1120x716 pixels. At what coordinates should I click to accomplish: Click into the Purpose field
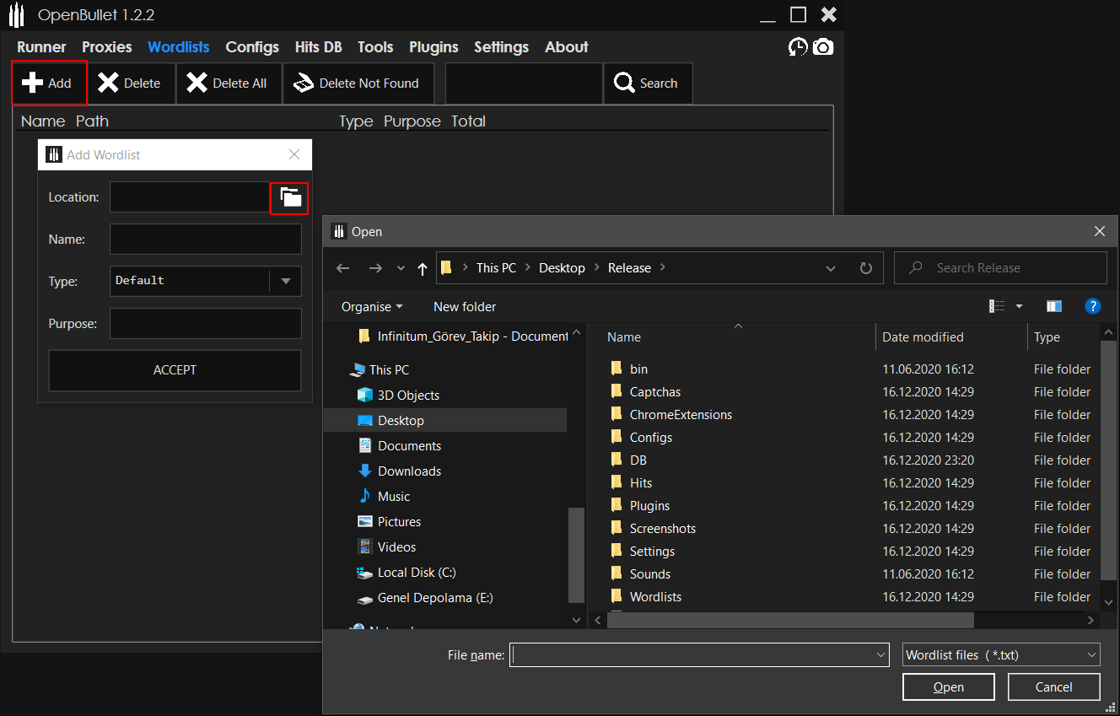coord(206,324)
